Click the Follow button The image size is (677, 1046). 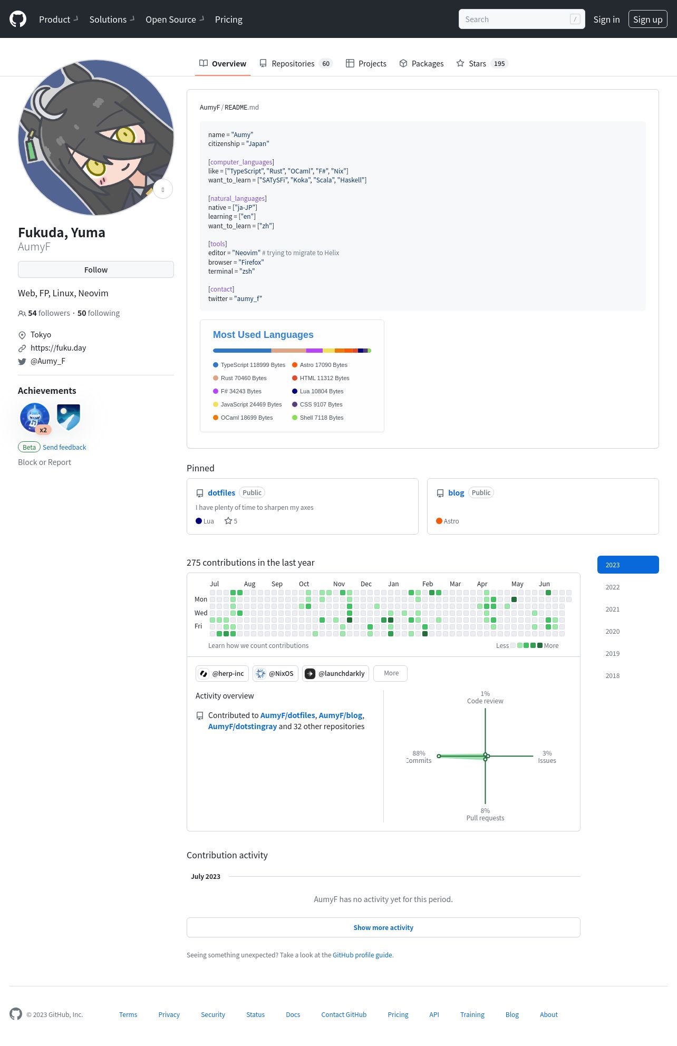coord(96,269)
